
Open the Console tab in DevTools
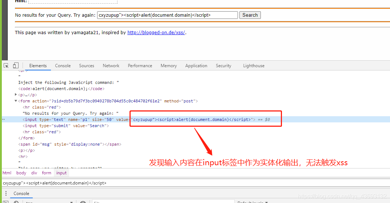(x=63, y=66)
